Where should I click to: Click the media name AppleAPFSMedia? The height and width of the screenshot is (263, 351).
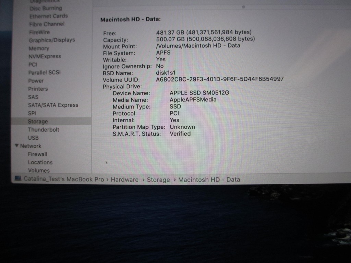(x=193, y=100)
